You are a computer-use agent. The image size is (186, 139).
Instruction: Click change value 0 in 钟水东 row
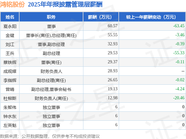coord(183,116)
